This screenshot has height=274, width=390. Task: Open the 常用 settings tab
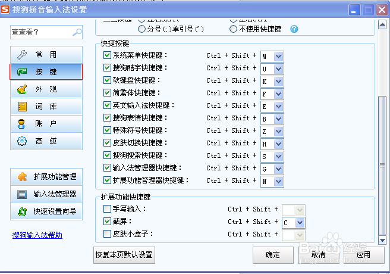pos(46,55)
